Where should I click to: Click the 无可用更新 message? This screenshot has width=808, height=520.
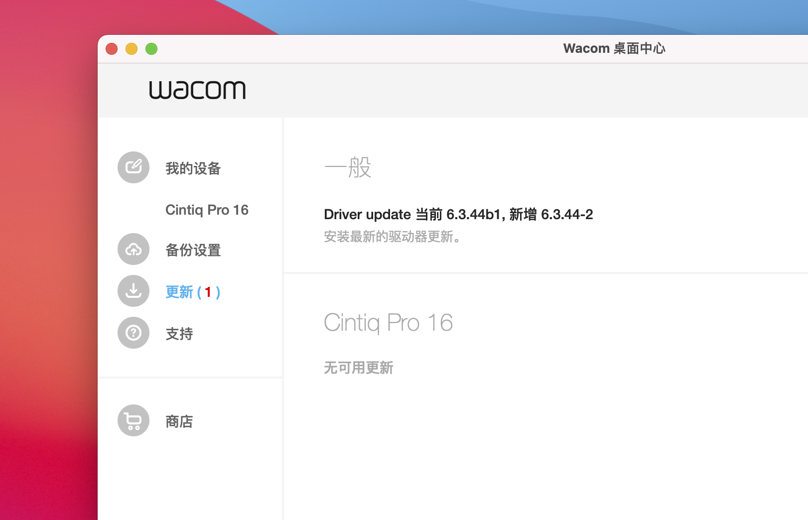[359, 368]
